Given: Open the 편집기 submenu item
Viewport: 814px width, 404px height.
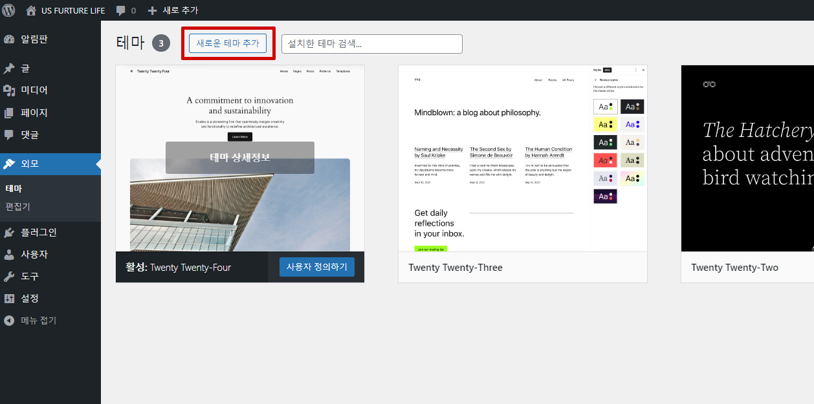Looking at the screenshot, I should 17,207.
